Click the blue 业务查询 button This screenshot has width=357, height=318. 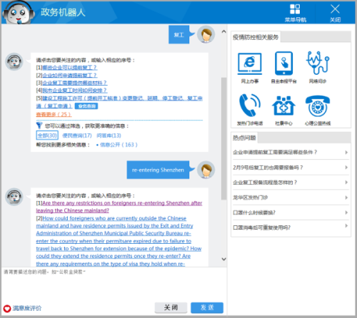tap(86, 106)
